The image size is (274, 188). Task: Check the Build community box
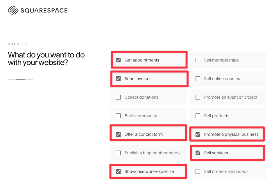pyautogui.click(x=118, y=116)
